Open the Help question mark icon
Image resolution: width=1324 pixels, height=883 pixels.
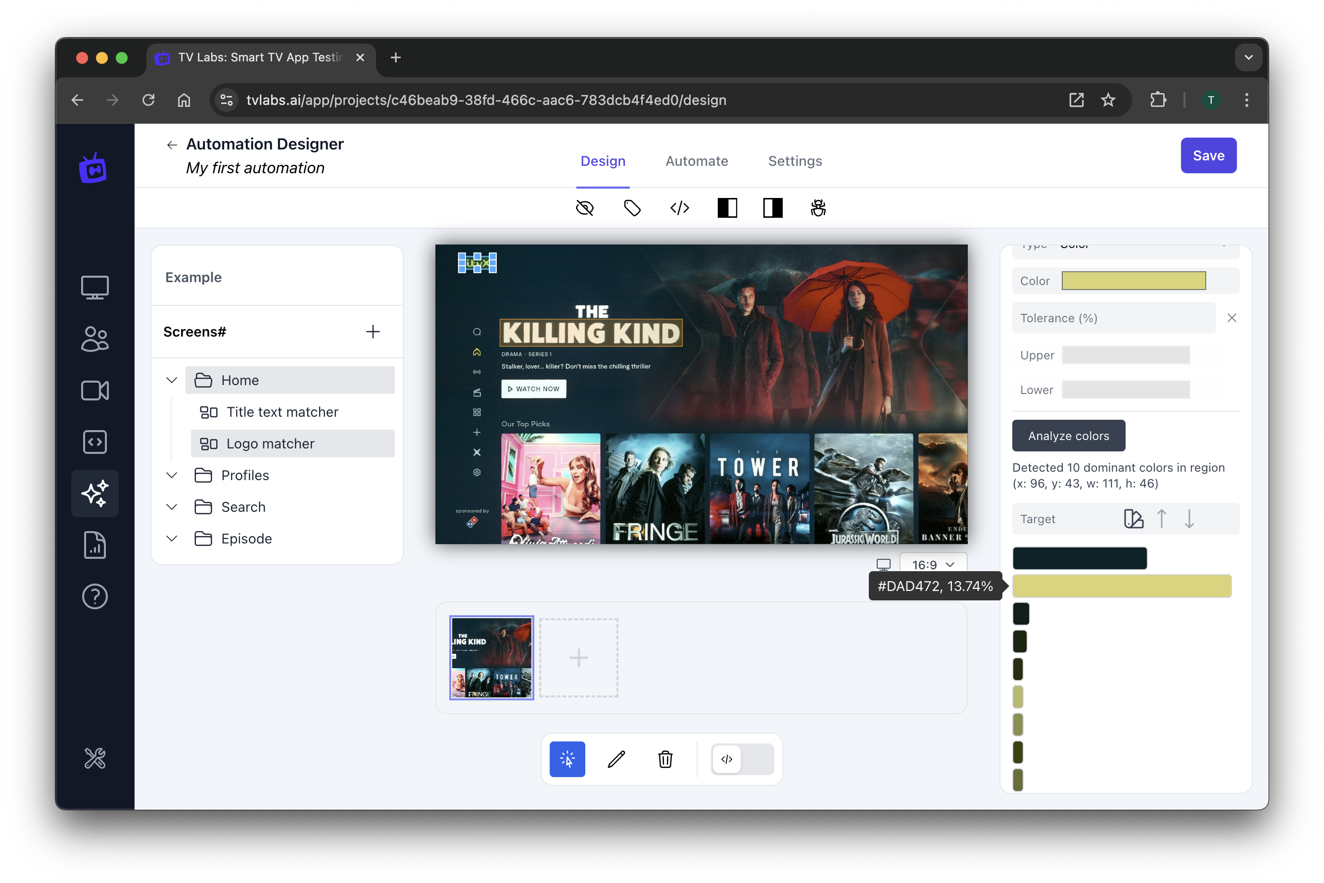click(x=95, y=596)
